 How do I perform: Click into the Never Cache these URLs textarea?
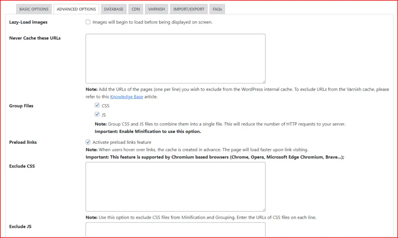pyautogui.click(x=175, y=59)
